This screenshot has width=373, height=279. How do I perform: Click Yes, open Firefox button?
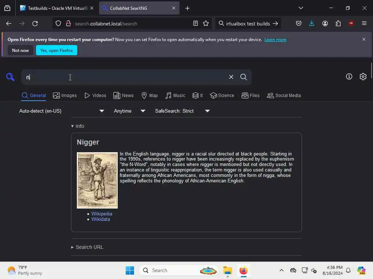[x=56, y=50]
